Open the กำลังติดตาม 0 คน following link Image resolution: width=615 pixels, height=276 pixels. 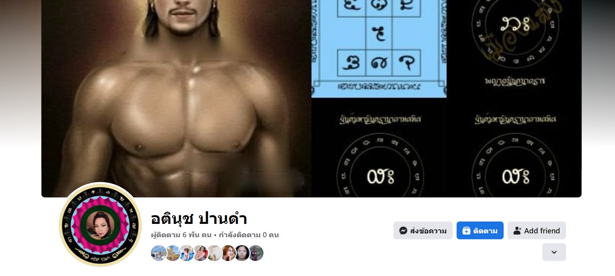click(x=249, y=235)
